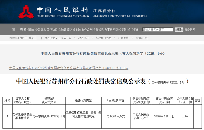The image size is (204, 130).
Task: Click the 苏州市分行 breadcrumb link
Action: [x=142, y=38]
